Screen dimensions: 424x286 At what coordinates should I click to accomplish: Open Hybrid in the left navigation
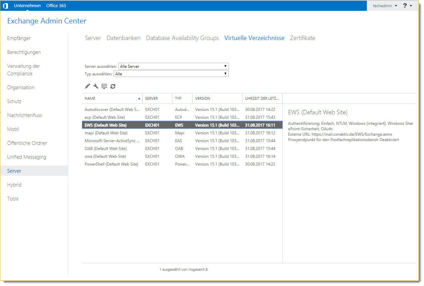(14, 185)
